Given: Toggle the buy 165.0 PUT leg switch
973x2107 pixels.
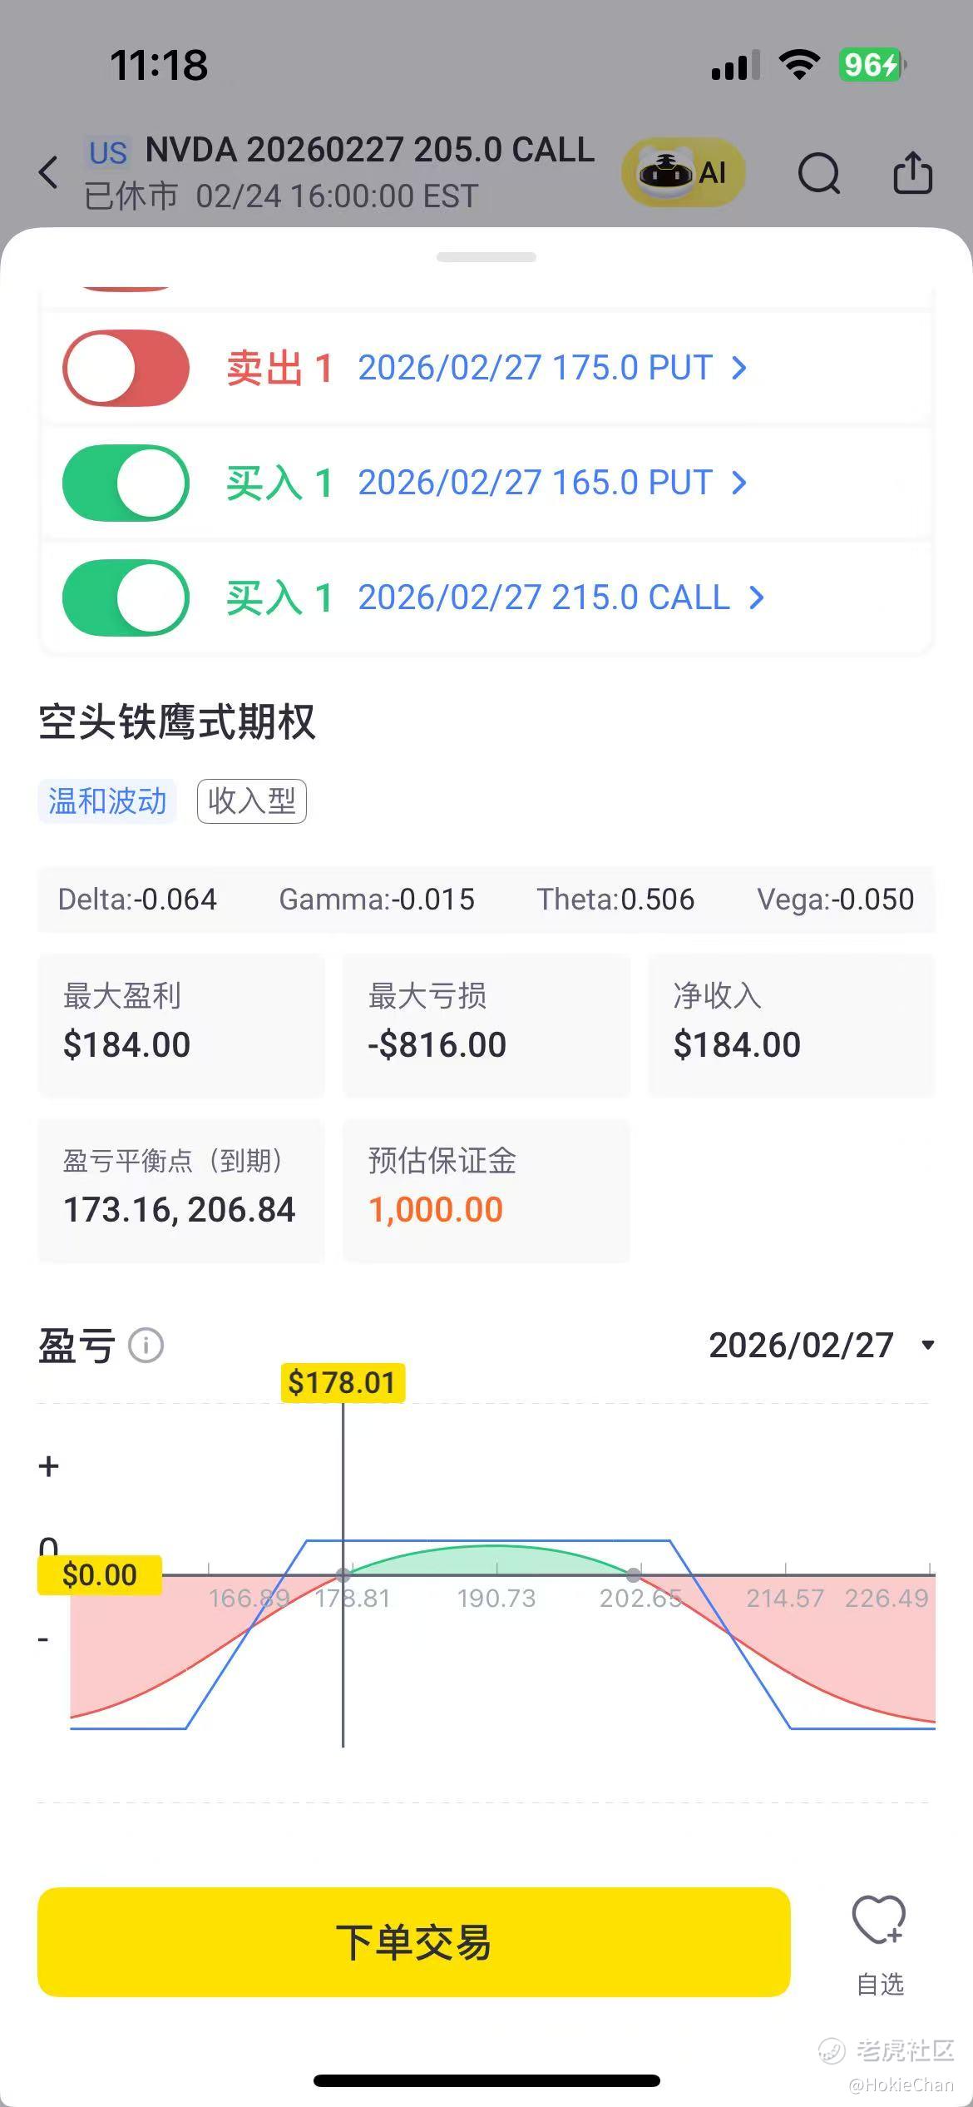Looking at the screenshot, I should 126,483.
